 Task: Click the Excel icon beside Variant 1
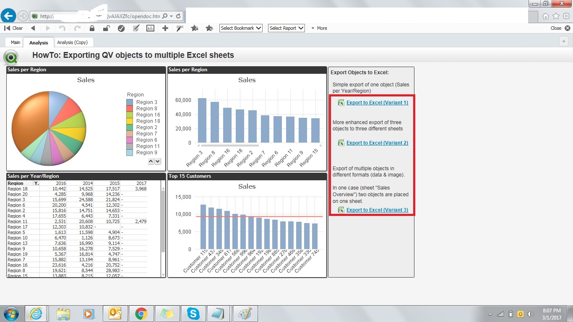click(x=341, y=103)
